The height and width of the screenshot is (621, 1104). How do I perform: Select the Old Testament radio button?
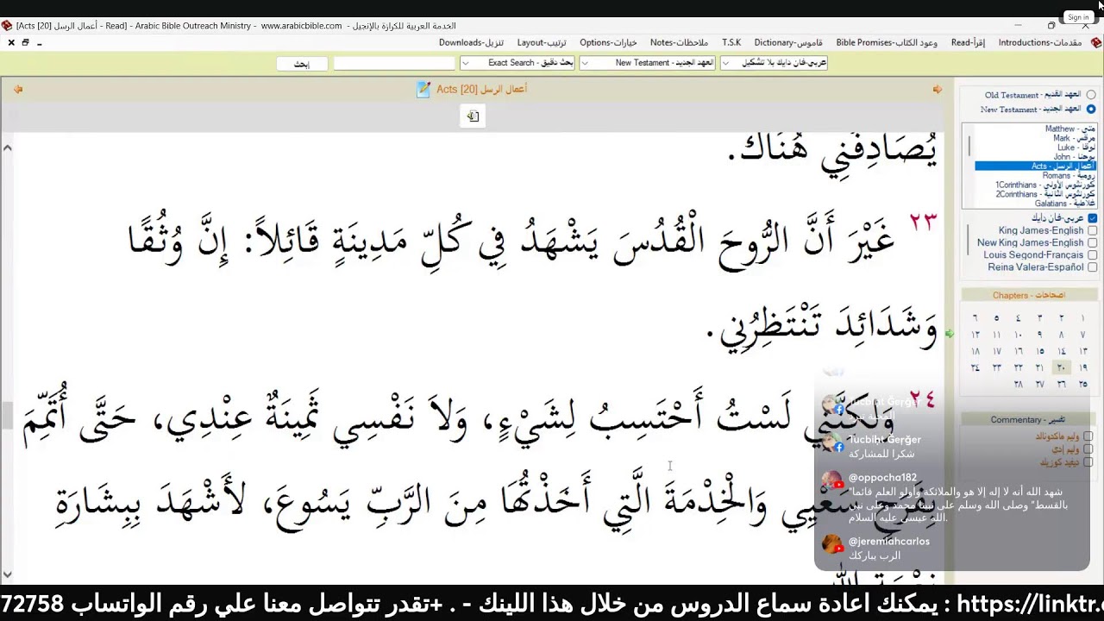pyautogui.click(x=1091, y=95)
